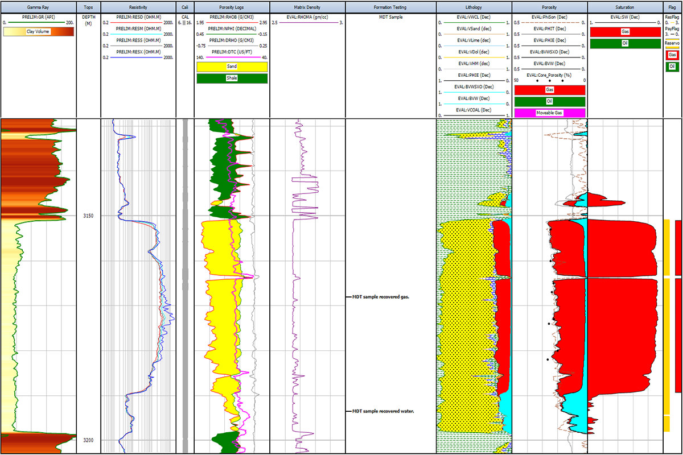Click the Gamma Ray track header
The width and height of the screenshot is (683, 455).
pyautogui.click(x=38, y=7)
